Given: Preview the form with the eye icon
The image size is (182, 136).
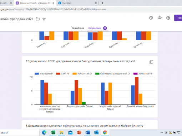Looking at the screenshot, I should [160, 18].
